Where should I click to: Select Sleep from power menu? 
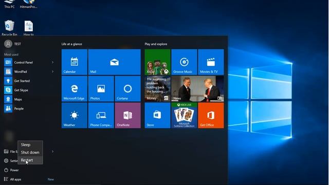(x=30, y=145)
